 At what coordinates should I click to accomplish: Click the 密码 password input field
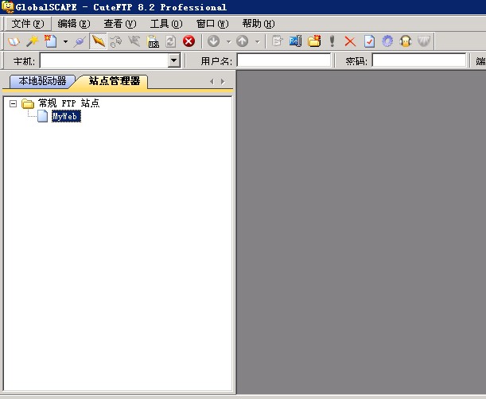pyautogui.click(x=418, y=60)
